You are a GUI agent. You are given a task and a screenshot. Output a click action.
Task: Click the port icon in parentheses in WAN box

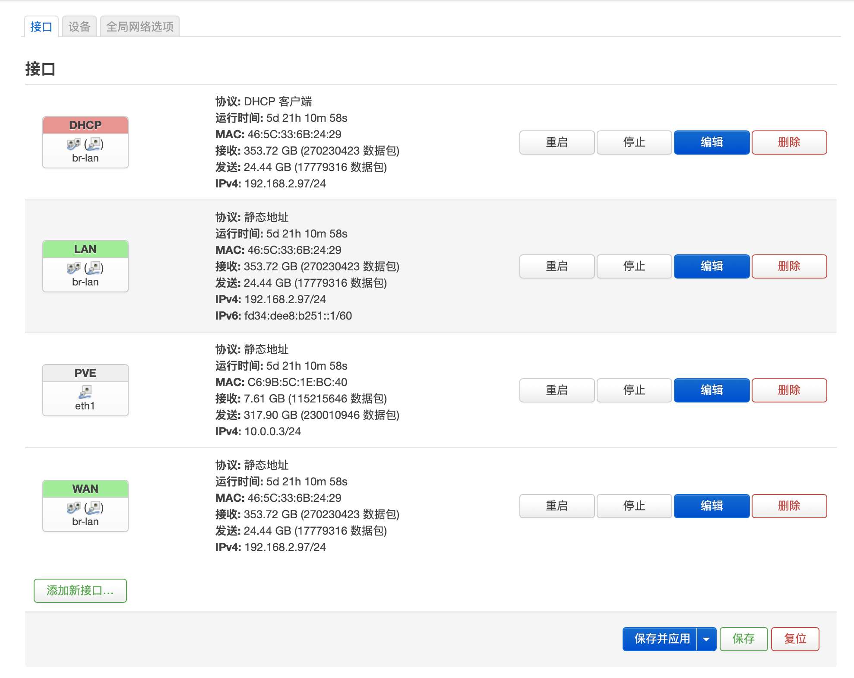coord(94,507)
